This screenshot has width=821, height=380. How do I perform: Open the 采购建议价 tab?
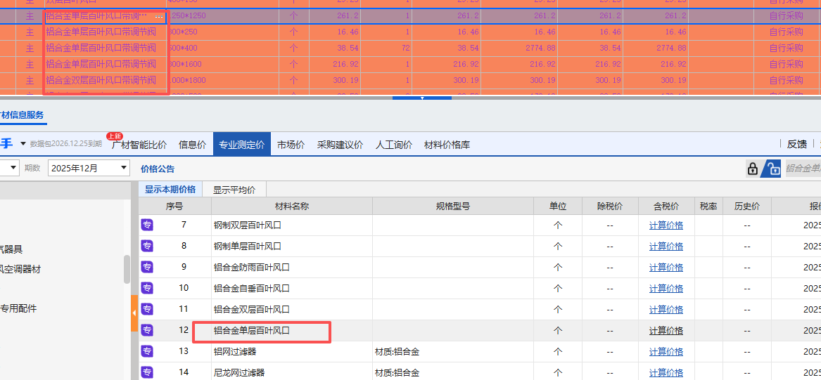[x=340, y=145]
